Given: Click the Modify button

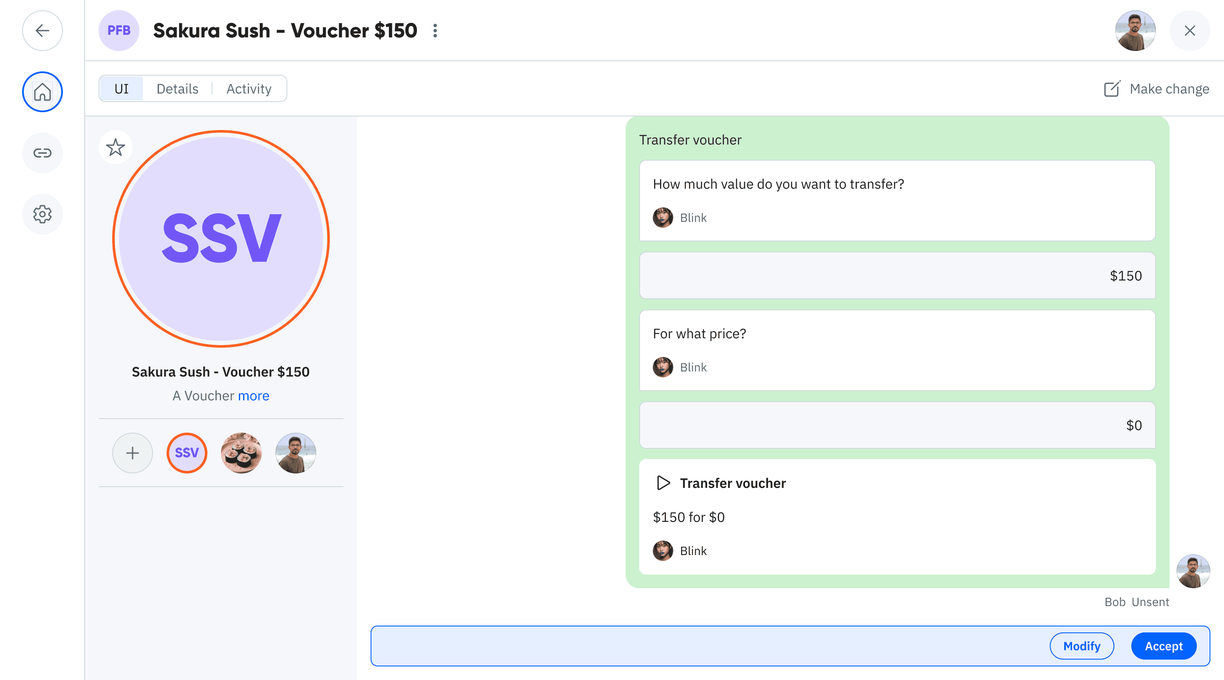Looking at the screenshot, I should coord(1082,646).
